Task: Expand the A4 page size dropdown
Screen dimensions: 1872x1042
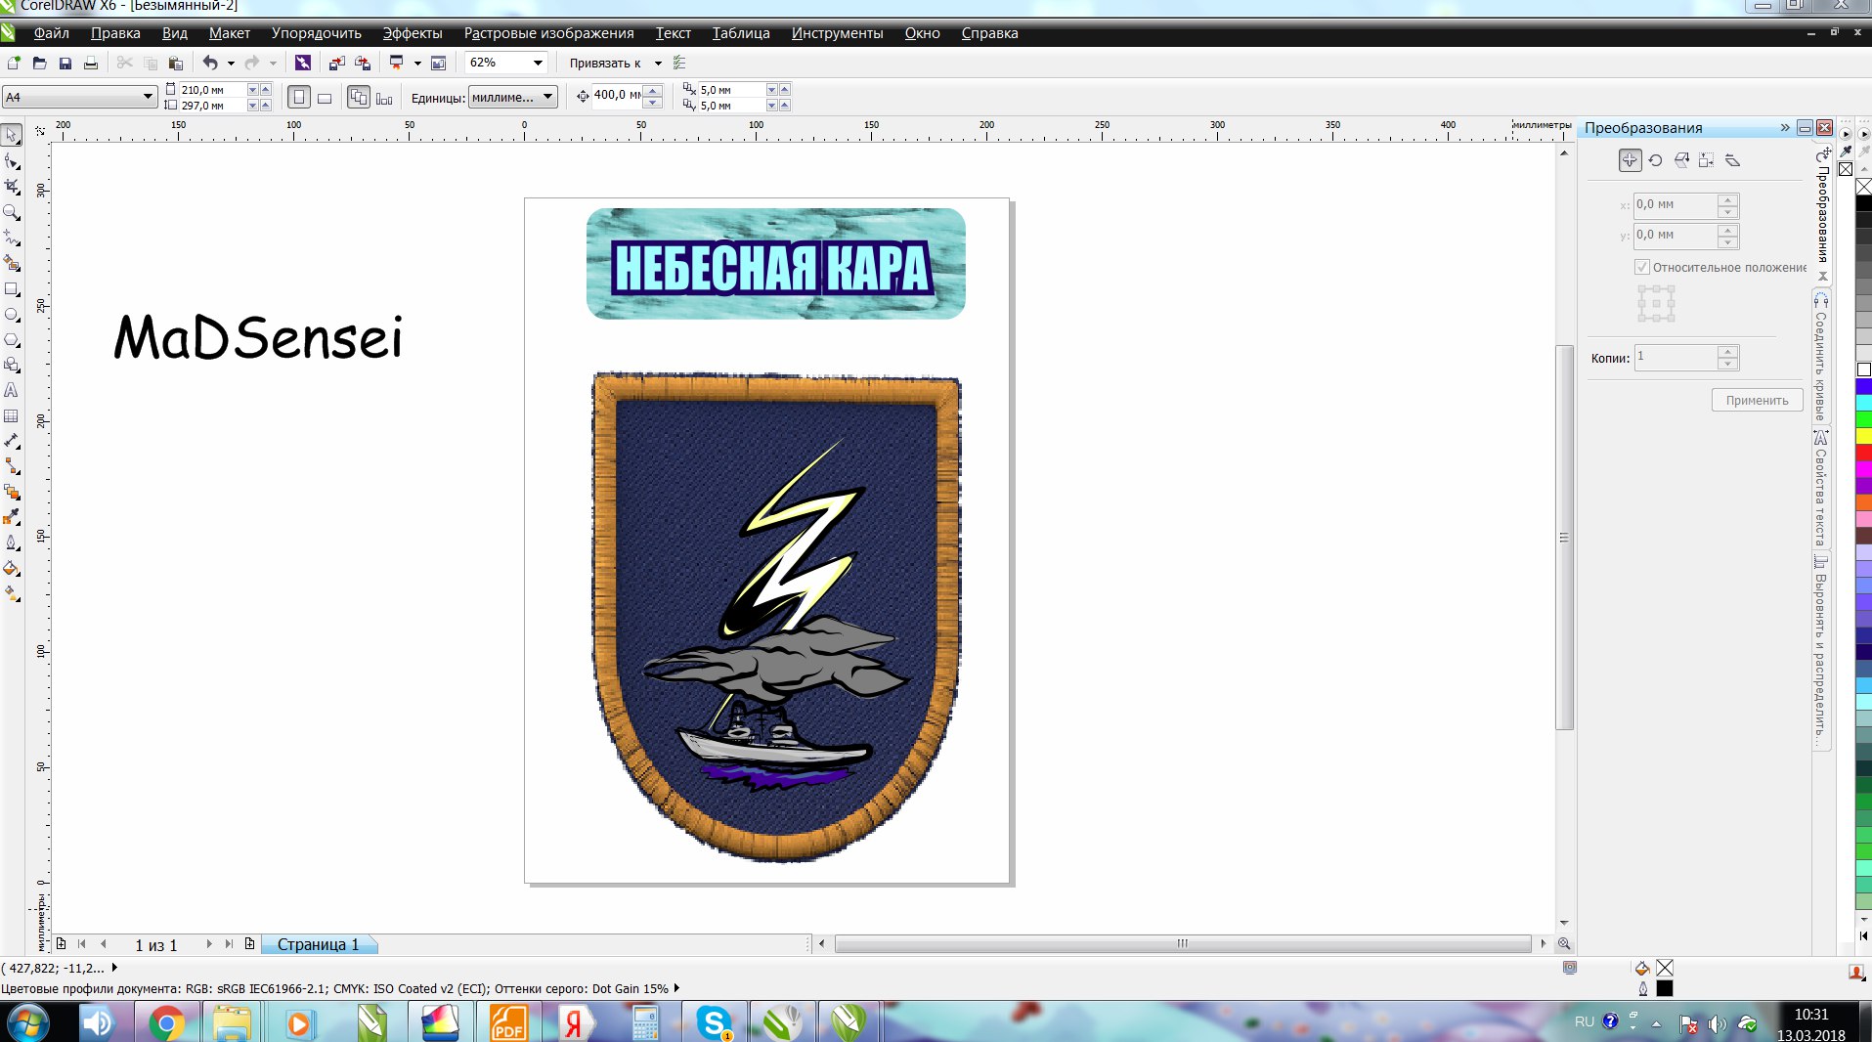Action: [148, 97]
